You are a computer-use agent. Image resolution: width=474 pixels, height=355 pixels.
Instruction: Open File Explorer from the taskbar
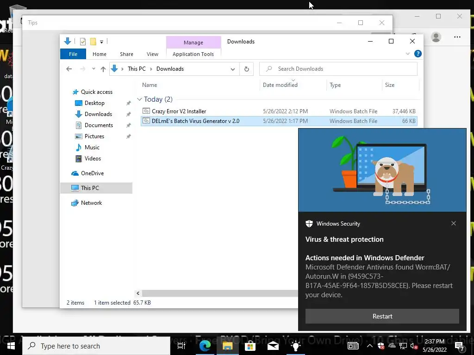pyautogui.click(x=227, y=346)
